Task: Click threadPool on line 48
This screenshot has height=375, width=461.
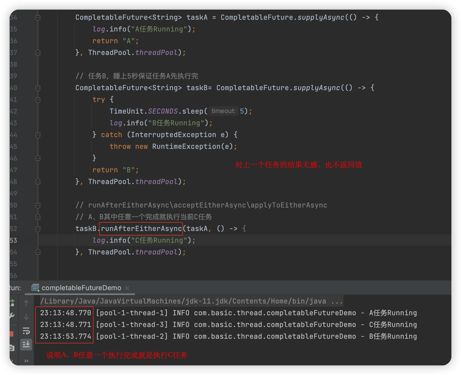Action: click(157, 182)
